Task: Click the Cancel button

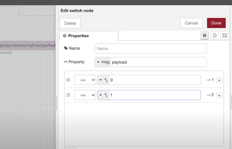Action: (191, 23)
